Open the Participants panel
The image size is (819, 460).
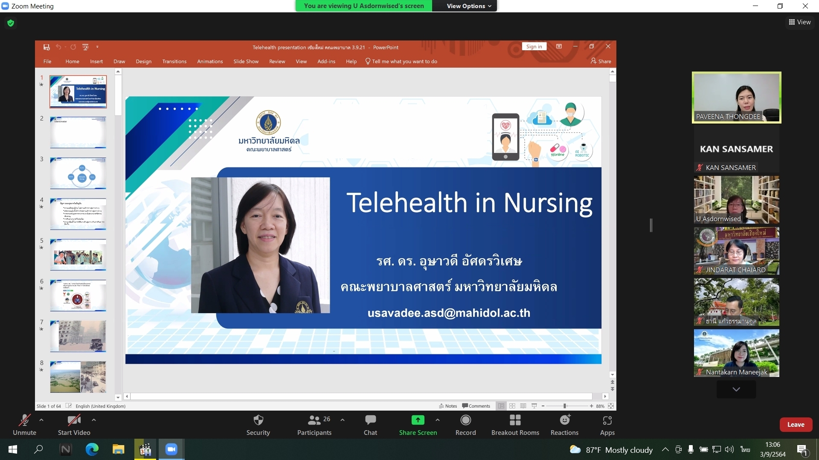pos(314,425)
